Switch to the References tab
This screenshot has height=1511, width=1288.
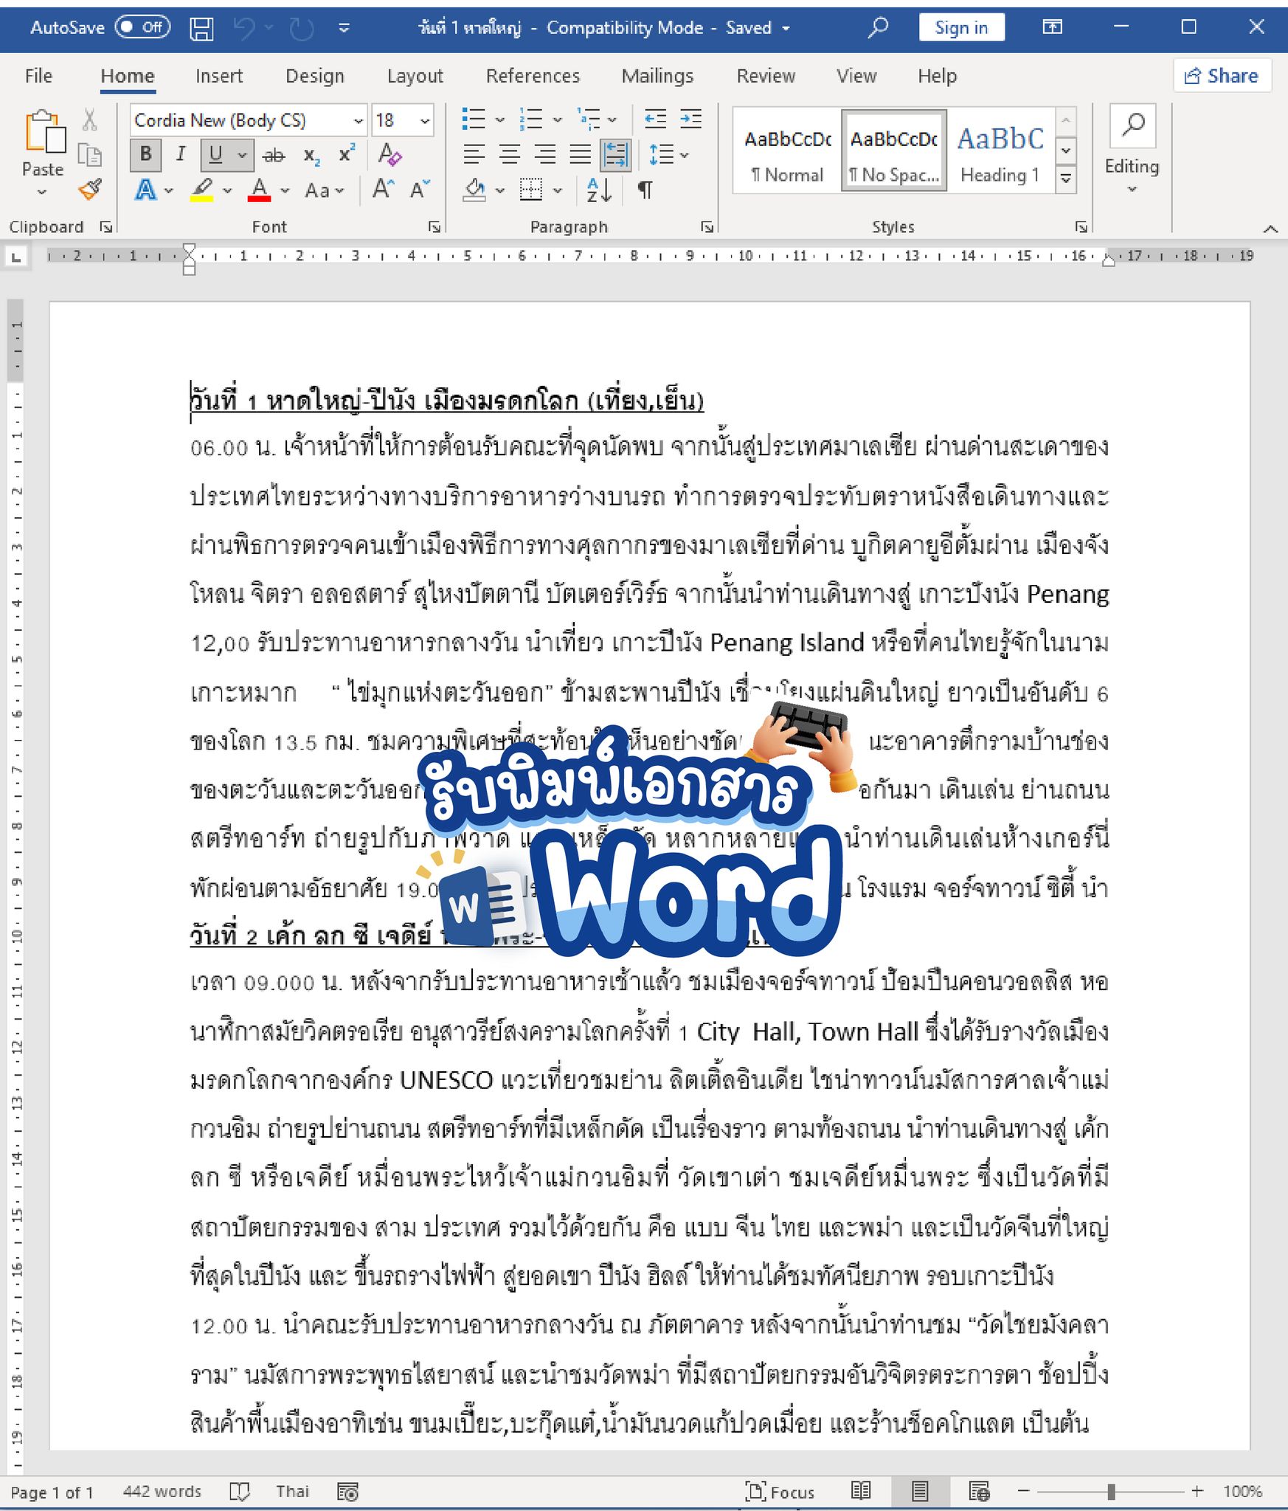(x=533, y=76)
